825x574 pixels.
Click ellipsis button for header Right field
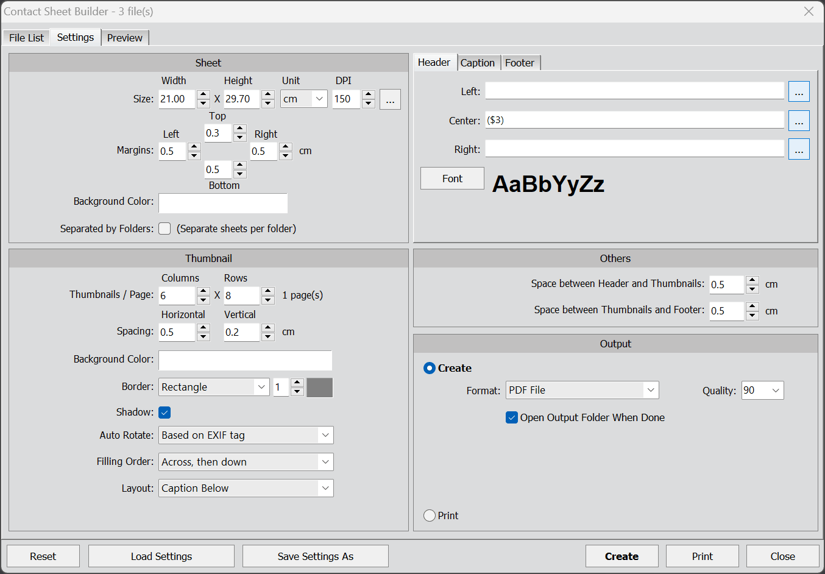[x=798, y=149]
